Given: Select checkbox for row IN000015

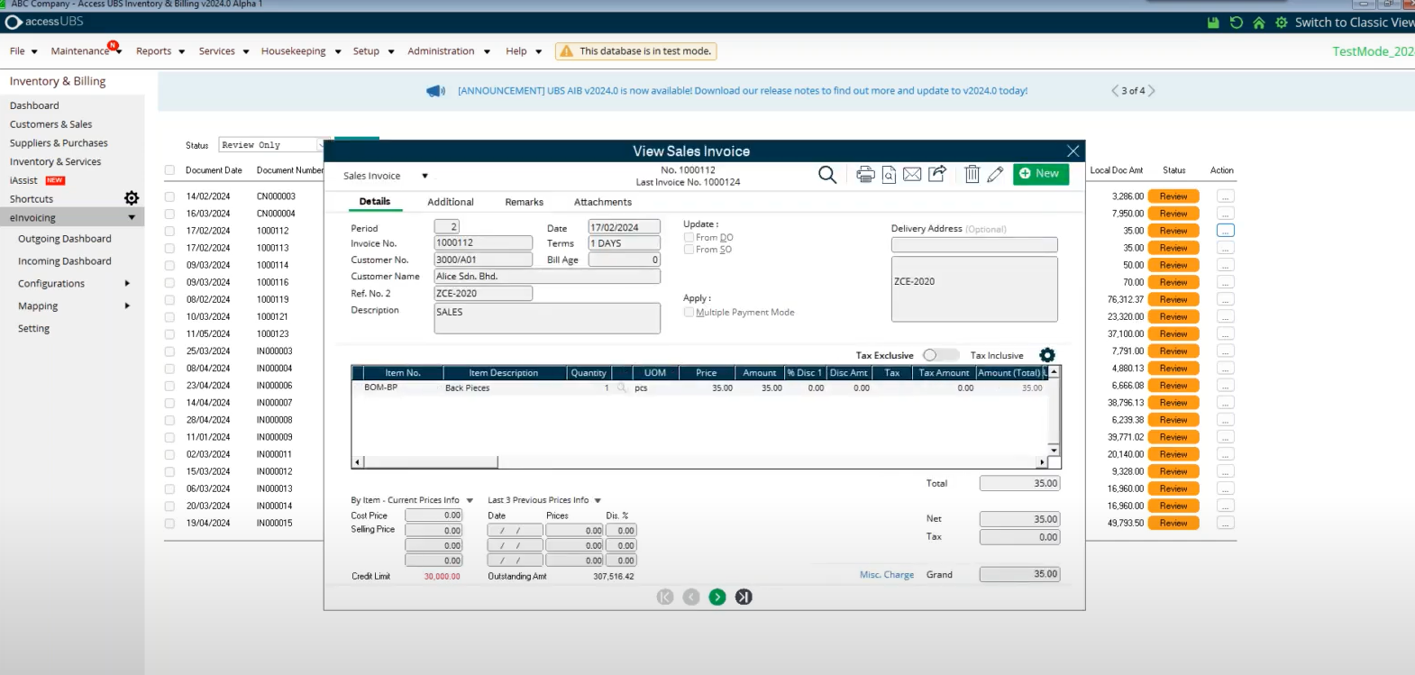Looking at the screenshot, I should (x=169, y=523).
